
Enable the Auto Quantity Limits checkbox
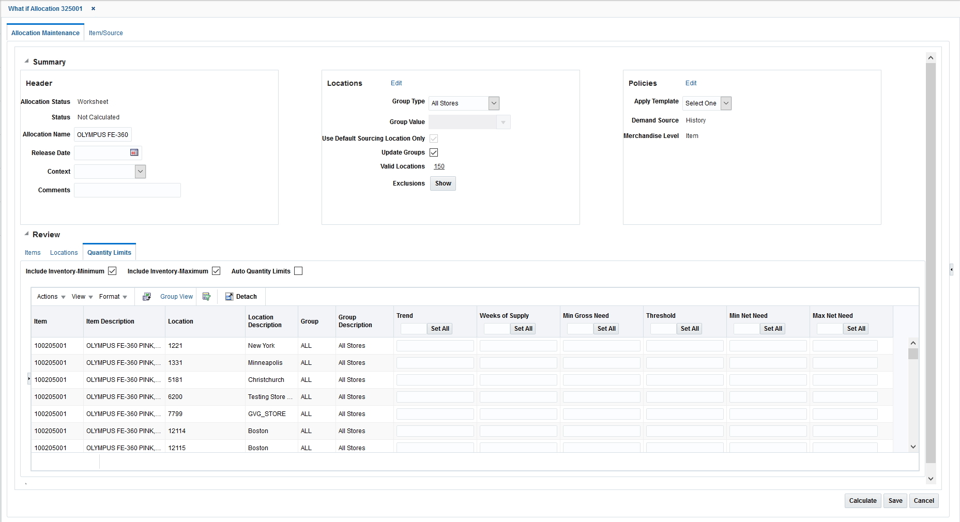click(x=298, y=271)
